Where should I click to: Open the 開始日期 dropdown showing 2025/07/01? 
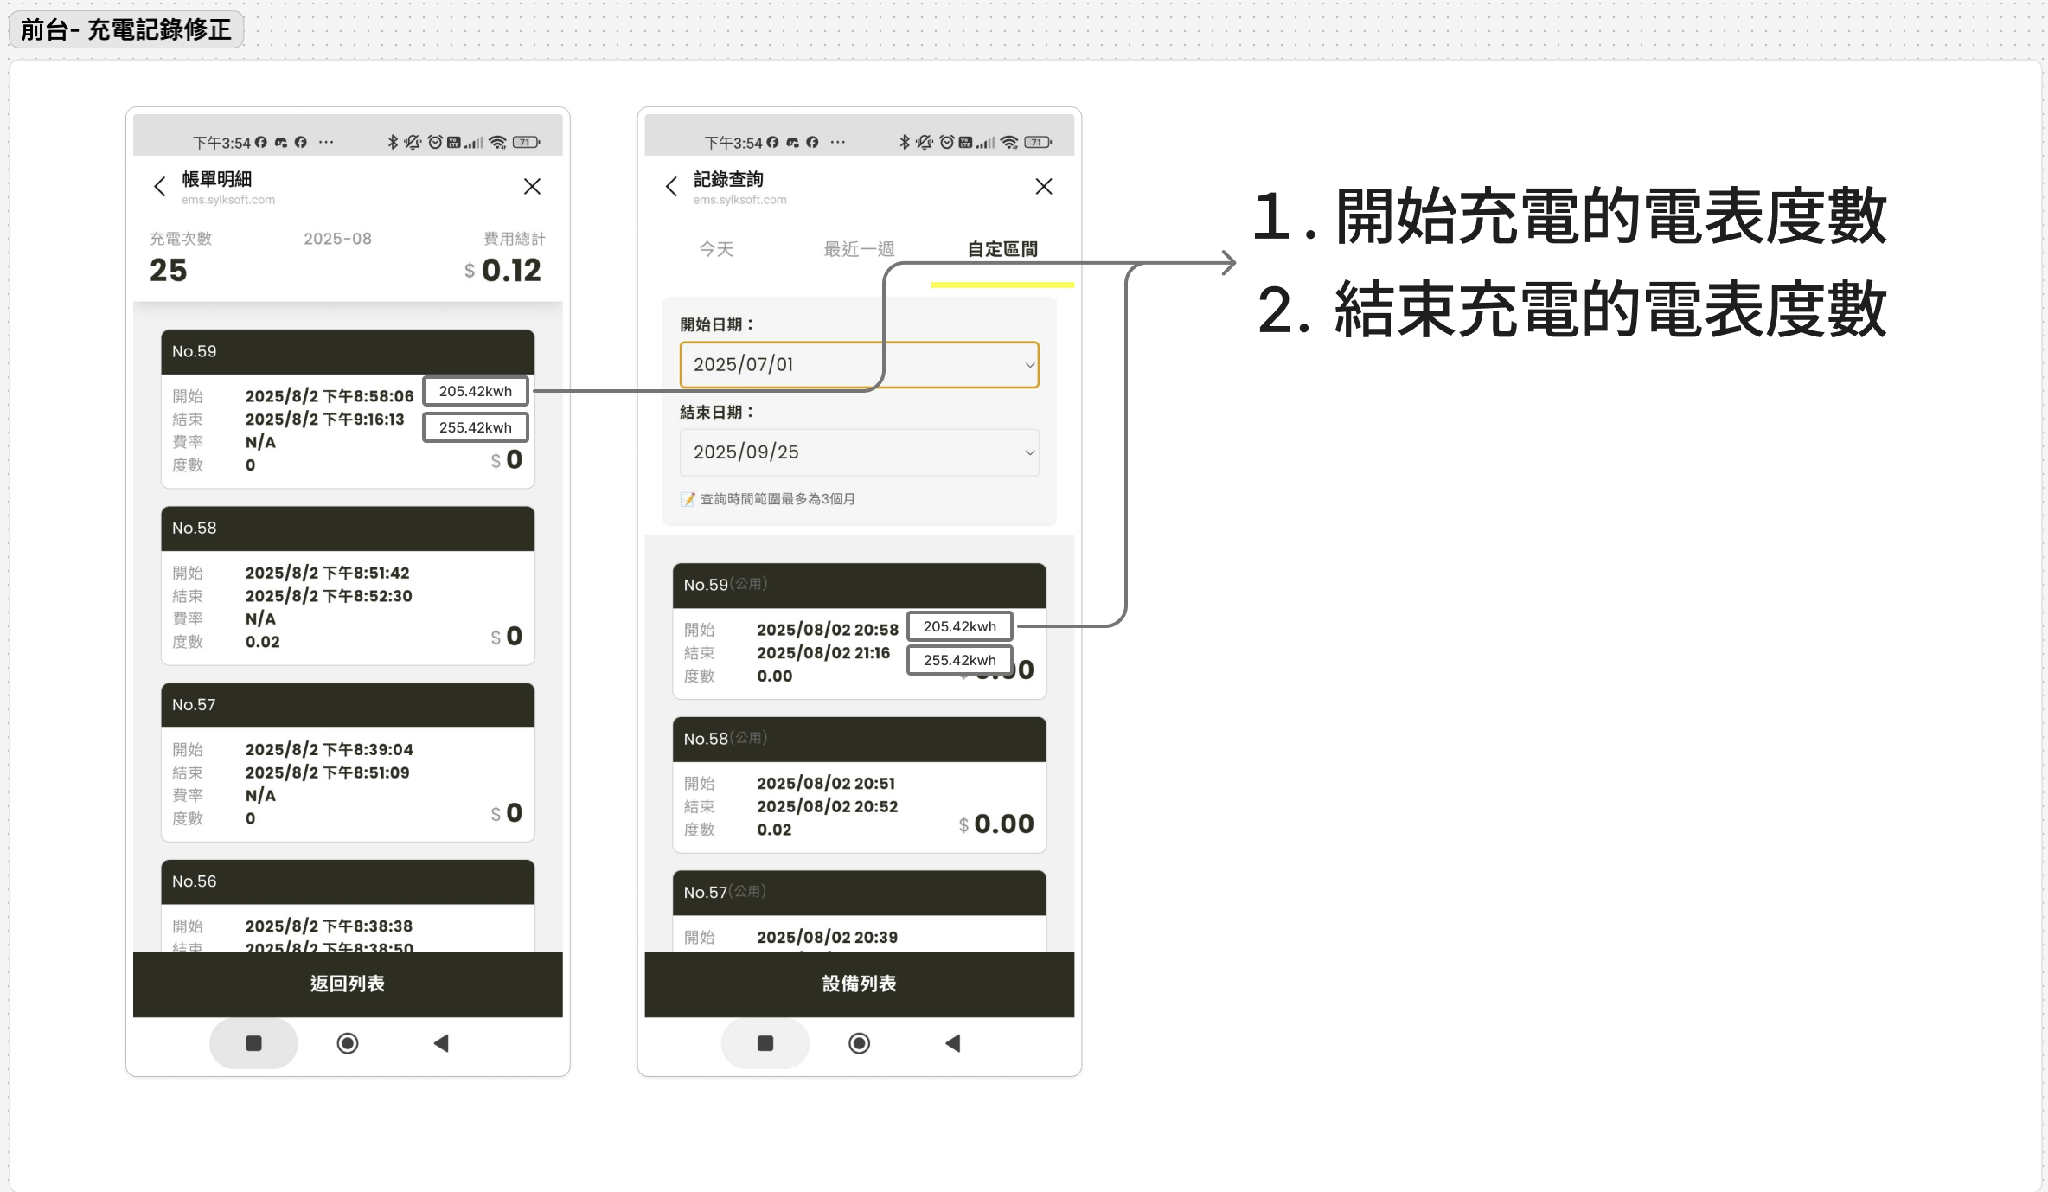pos(859,365)
